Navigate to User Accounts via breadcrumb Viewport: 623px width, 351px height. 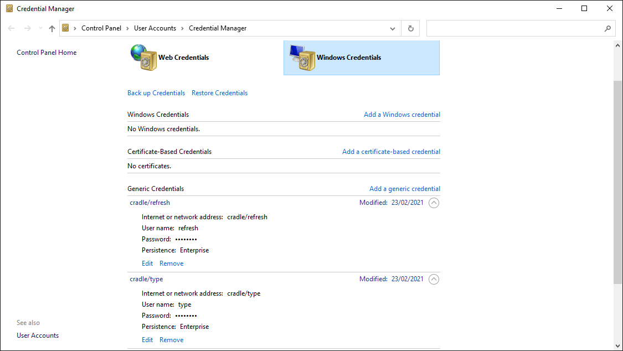155,28
